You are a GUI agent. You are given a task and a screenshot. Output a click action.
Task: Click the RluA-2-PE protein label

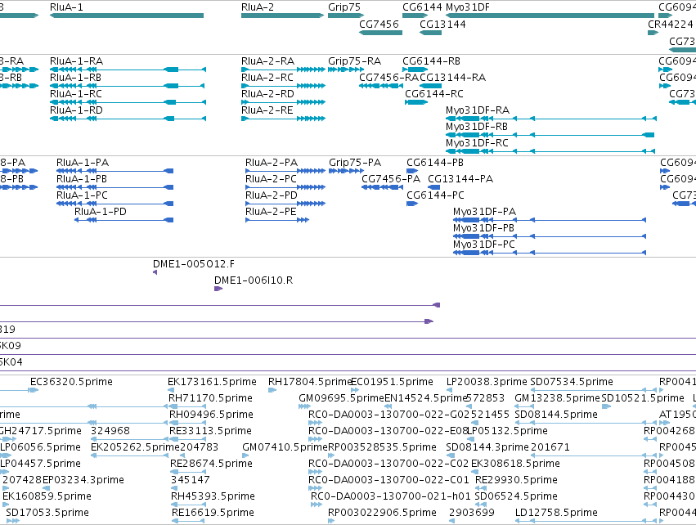[271, 212]
